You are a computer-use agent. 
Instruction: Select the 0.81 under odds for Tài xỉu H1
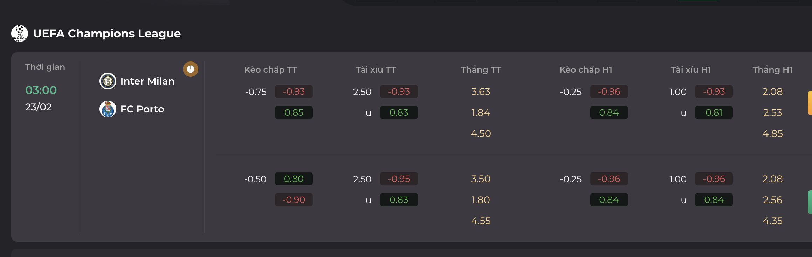[714, 112]
